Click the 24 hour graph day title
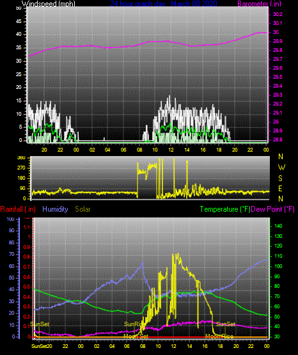The height and width of the screenshot is (355, 298). click(x=164, y=4)
